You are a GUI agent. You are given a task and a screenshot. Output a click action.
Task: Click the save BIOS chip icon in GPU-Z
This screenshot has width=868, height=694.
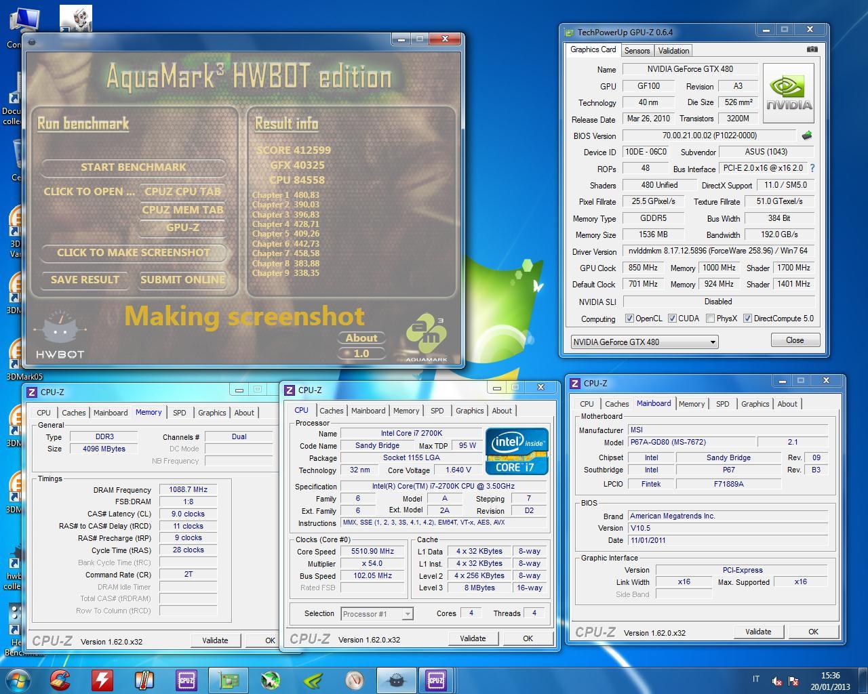(x=807, y=135)
